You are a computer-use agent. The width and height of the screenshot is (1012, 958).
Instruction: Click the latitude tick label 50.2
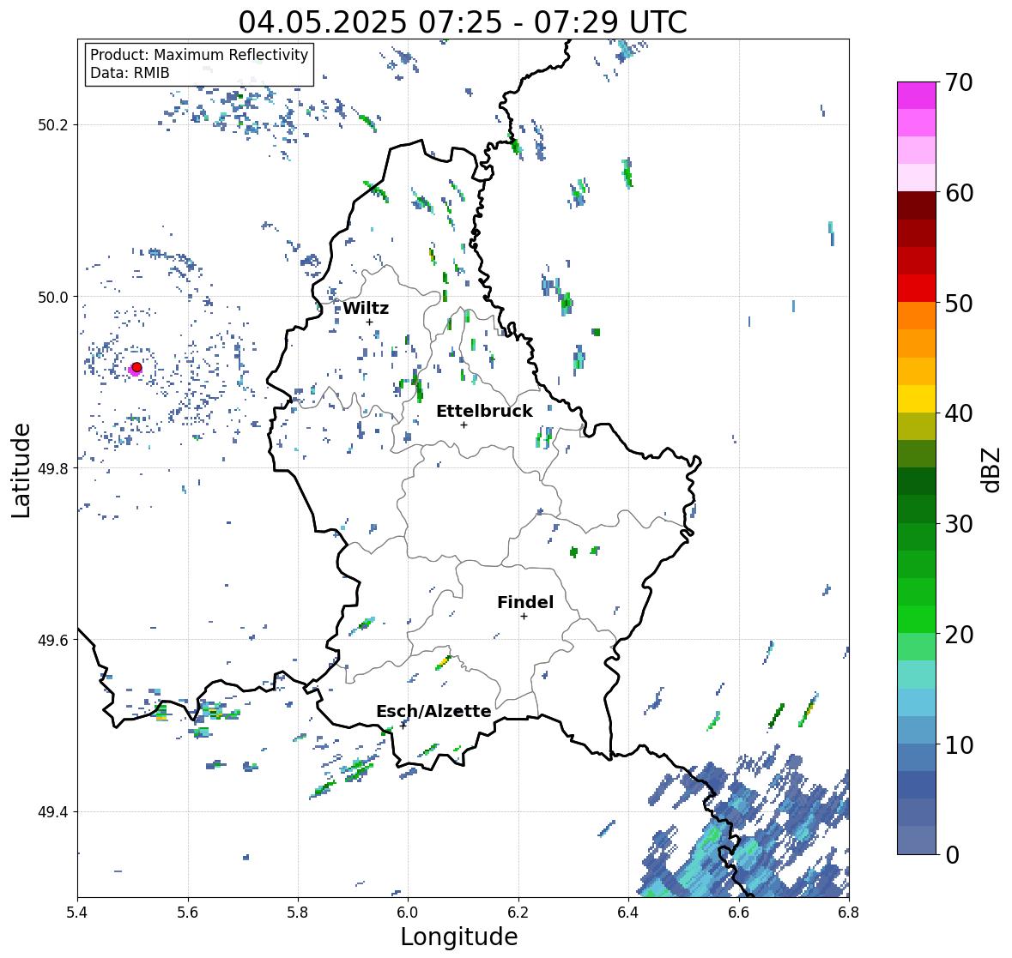[x=52, y=125]
